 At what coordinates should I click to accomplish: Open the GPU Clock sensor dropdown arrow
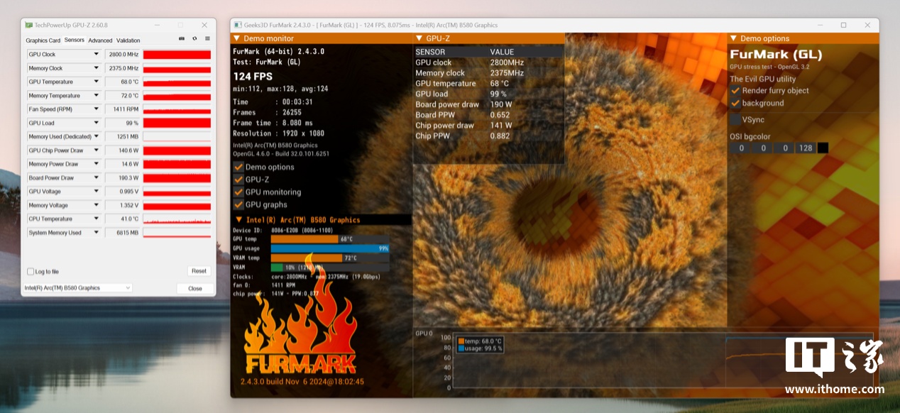[x=97, y=55]
